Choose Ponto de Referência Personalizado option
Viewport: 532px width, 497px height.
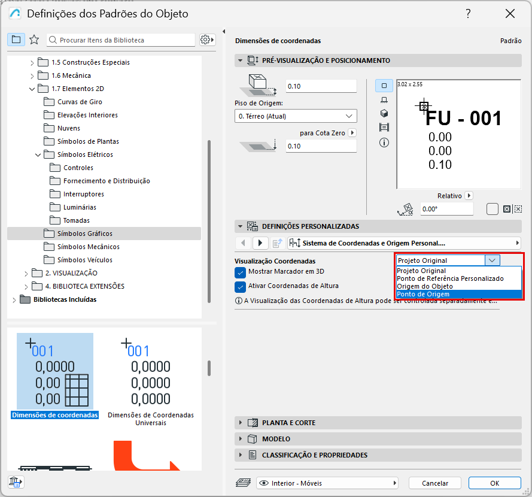point(459,278)
